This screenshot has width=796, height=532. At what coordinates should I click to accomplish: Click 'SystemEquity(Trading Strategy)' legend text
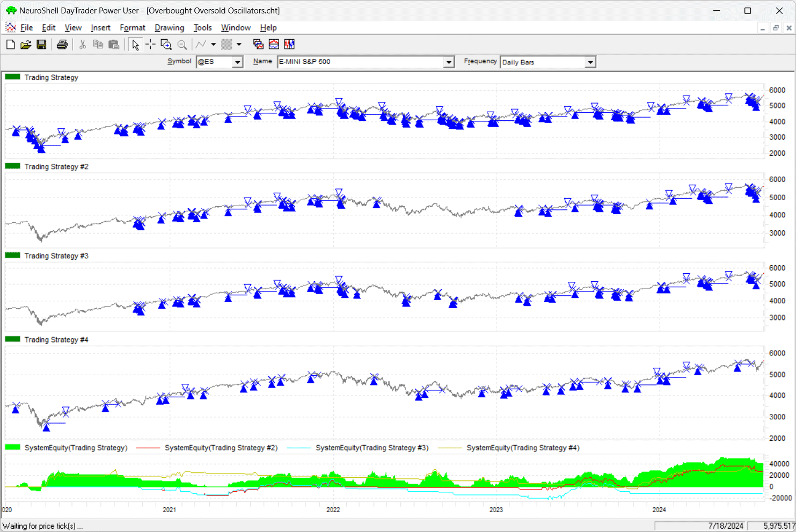coord(76,448)
